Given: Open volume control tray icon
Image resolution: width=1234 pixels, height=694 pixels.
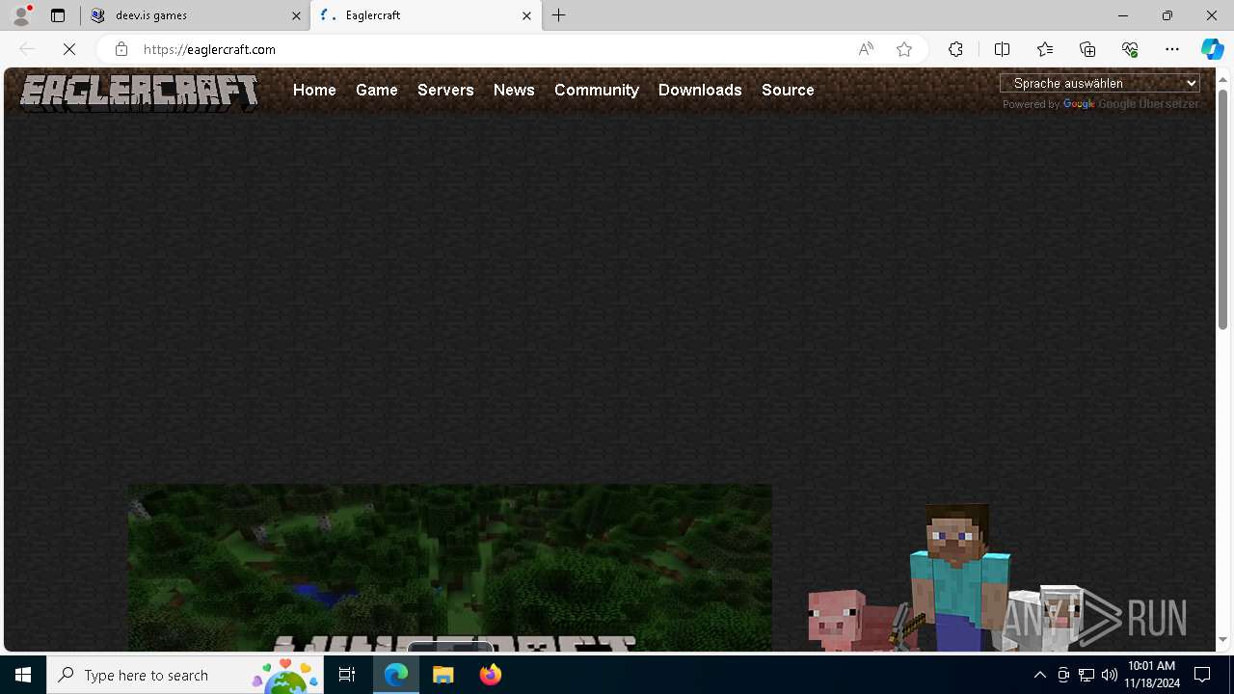Looking at the screenshot, I should tap(1110, 675).
